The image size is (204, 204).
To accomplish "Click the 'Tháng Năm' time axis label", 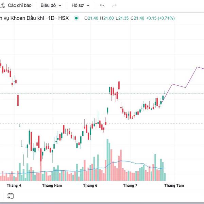I will (x=52, y=185).
